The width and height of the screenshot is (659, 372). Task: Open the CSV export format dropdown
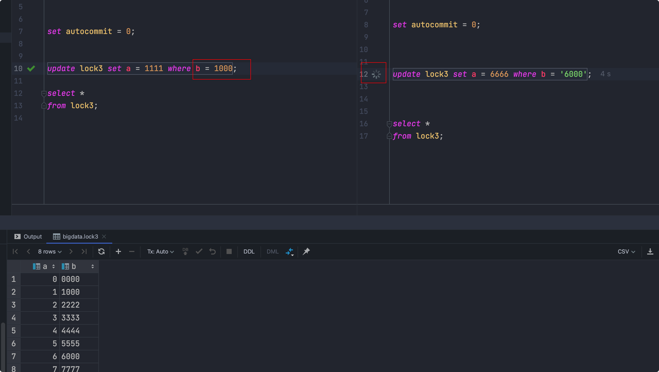click(626, 251)
